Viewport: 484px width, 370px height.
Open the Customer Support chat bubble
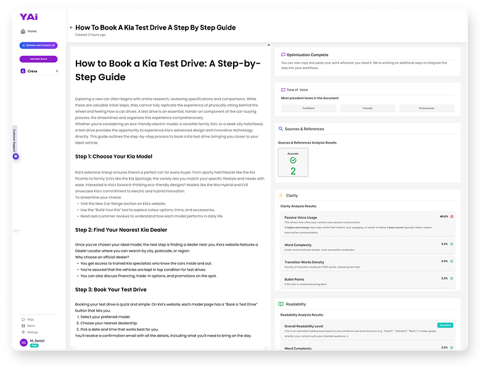(x=16, y=157)
